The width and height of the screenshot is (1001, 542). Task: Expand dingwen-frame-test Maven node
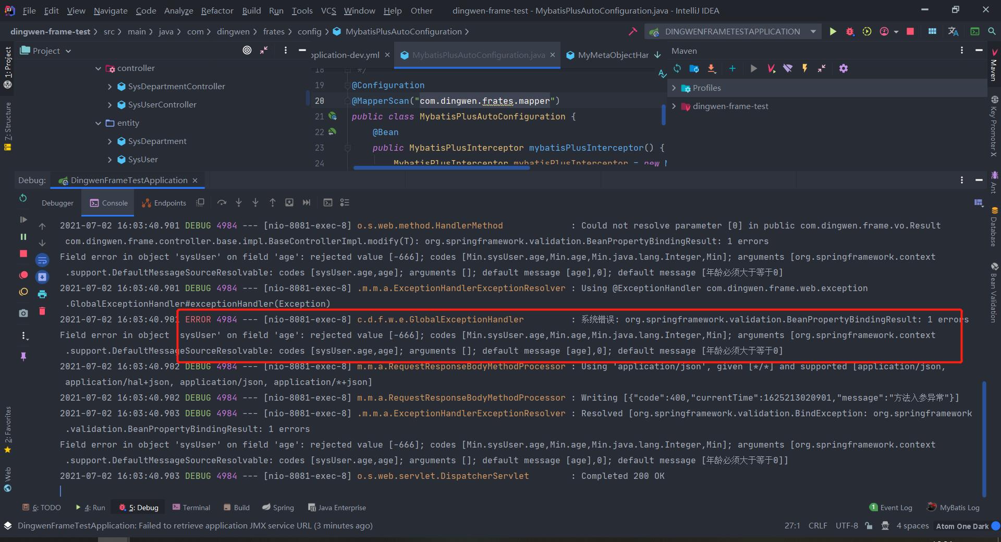674,106
